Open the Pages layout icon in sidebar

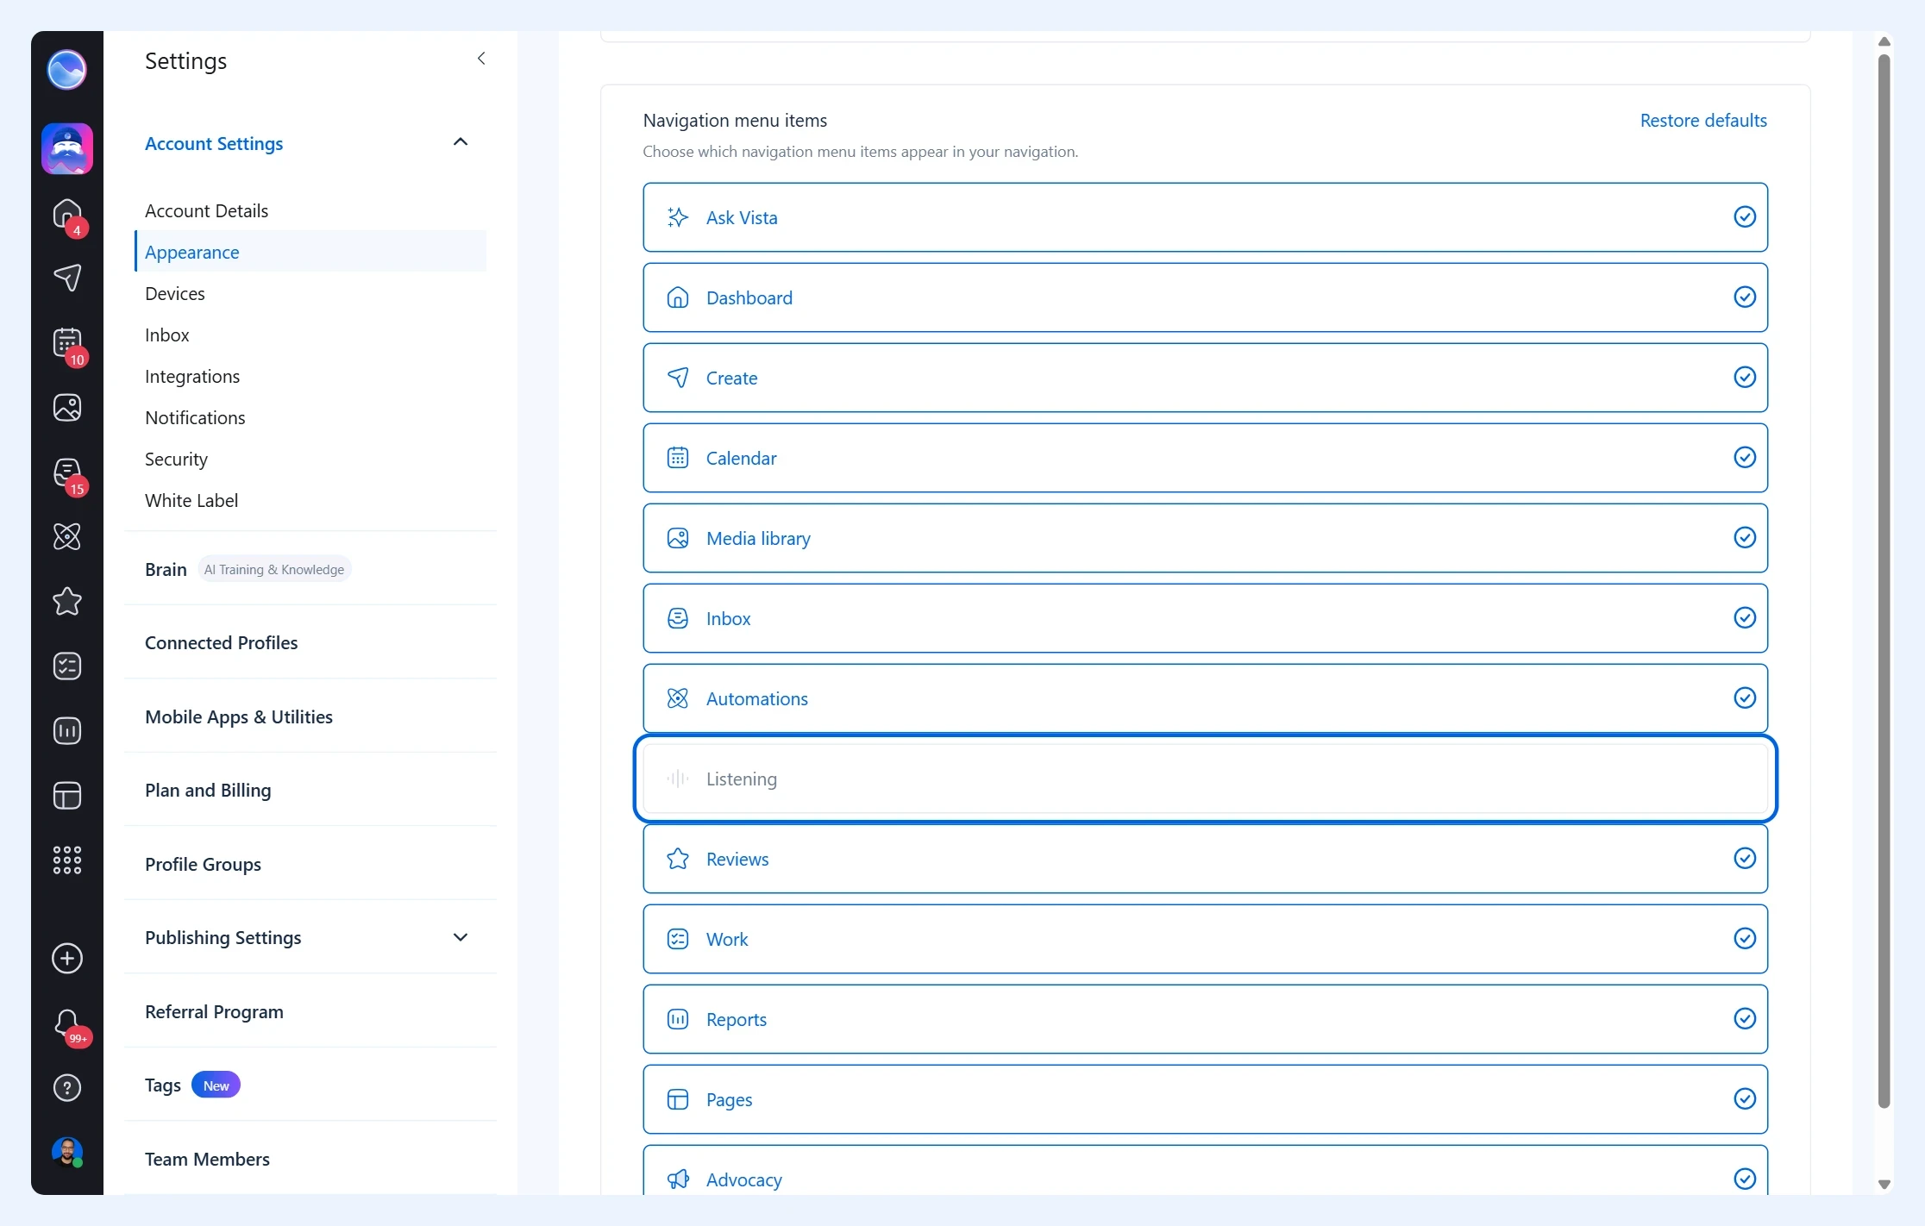coord(67,795)
